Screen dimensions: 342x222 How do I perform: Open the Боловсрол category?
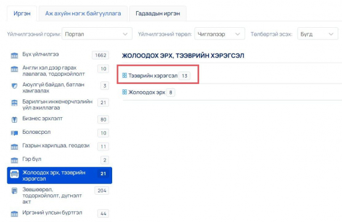36,132
